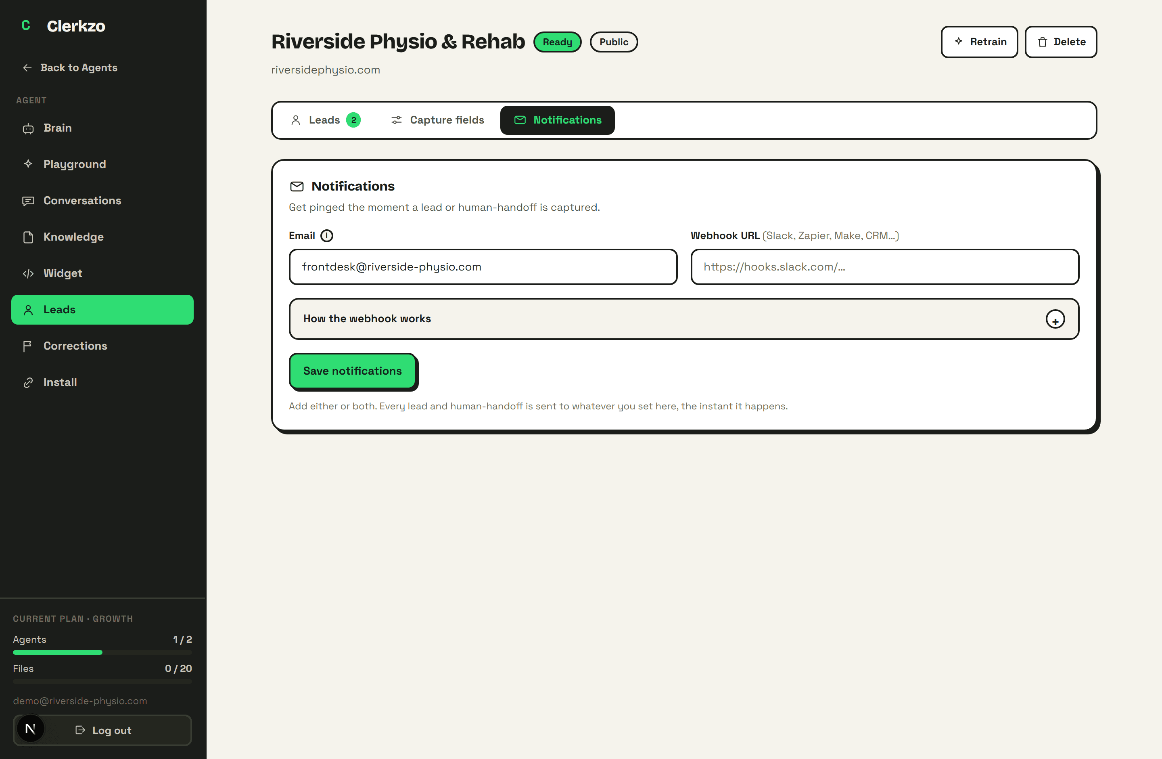1162x759 pixels.
Task: Click the Clerkzo logo icon
Action: click(26, 25)
